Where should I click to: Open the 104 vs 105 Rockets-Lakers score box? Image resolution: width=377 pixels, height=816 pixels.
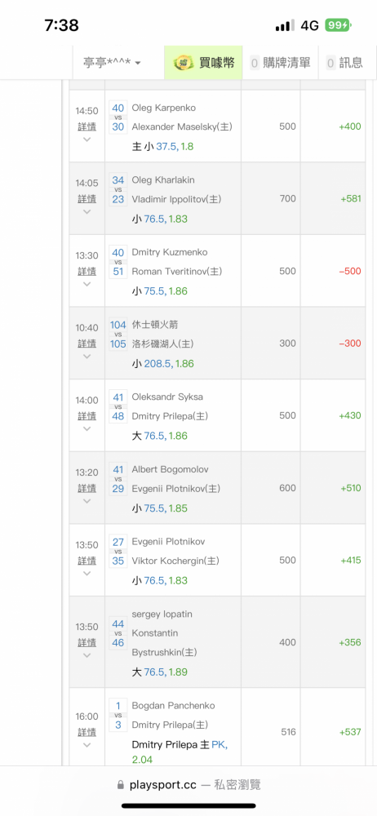[118, 334]
